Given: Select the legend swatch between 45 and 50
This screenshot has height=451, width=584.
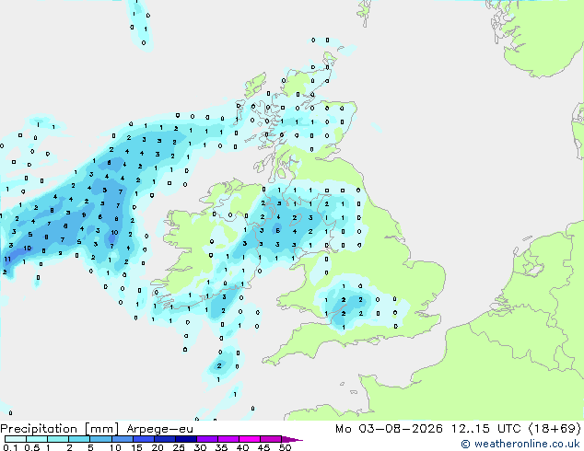Looking at the screenshot, I should tap(271, 439).
